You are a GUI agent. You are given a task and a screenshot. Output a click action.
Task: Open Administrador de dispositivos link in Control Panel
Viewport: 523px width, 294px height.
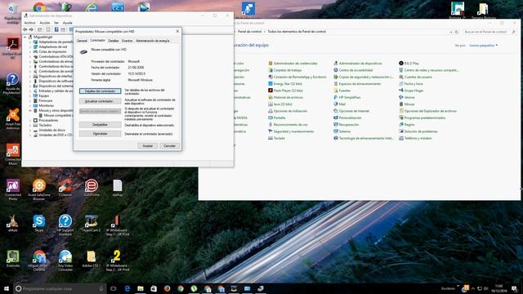(358, 64)
